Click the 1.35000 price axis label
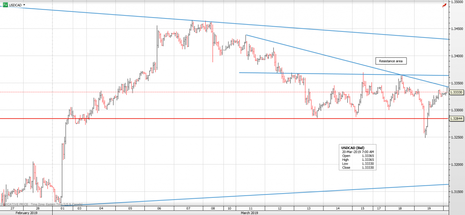 [x=456, y=2]
